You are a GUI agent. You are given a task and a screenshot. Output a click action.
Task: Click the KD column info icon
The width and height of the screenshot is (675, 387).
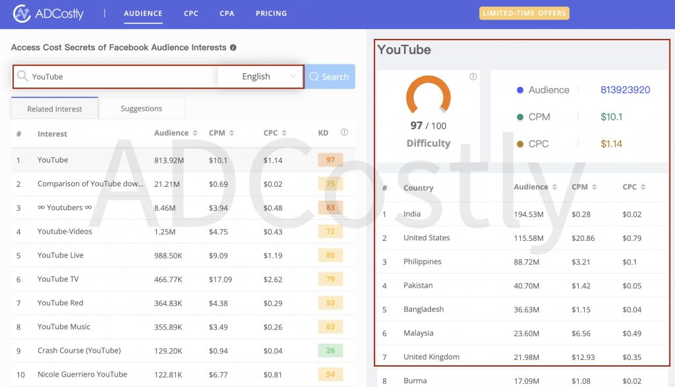click(344, 132)
